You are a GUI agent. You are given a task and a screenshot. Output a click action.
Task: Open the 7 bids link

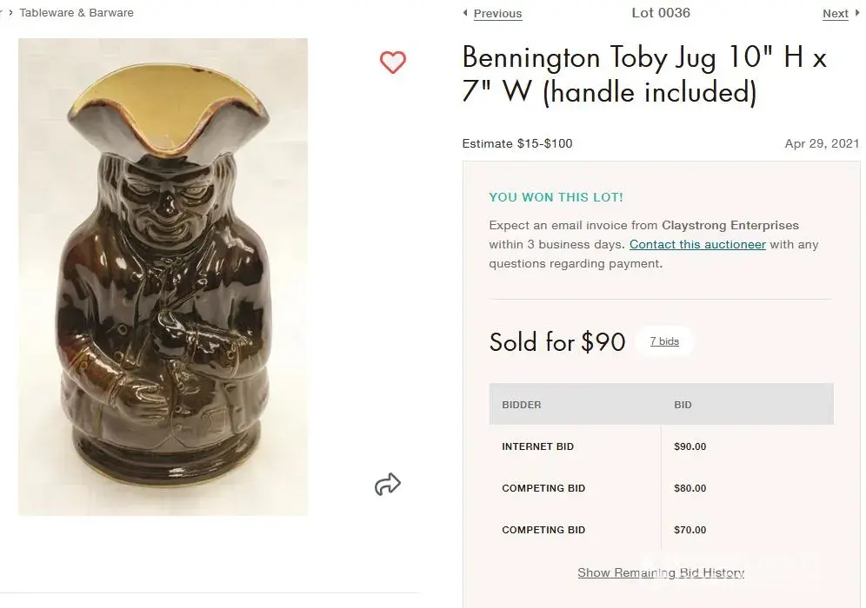point(664,341)
